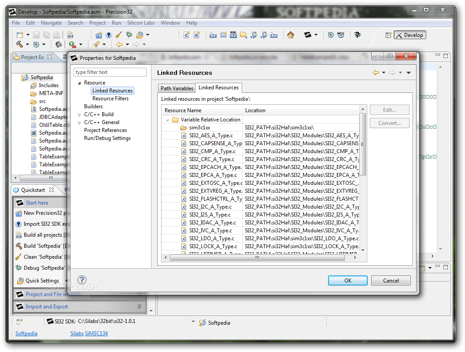Click the Home house toolbar icon

point(291,35)
